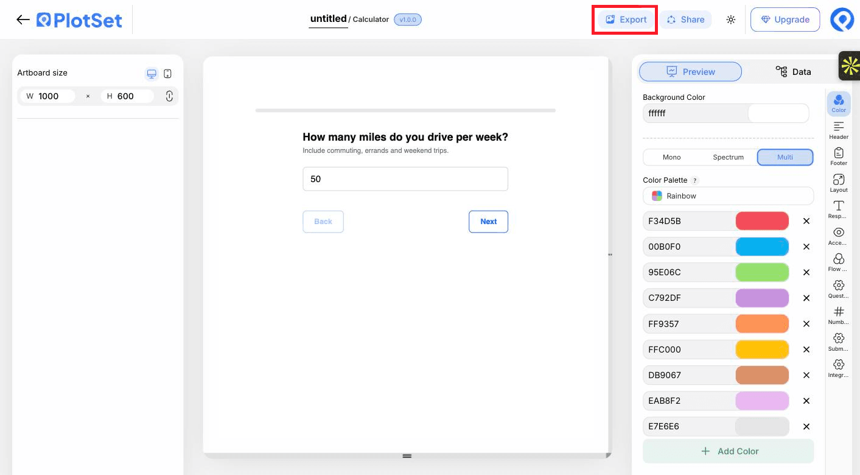Switch to the Preview tab
Screen dimensions: 860x475
coord(690,72)
